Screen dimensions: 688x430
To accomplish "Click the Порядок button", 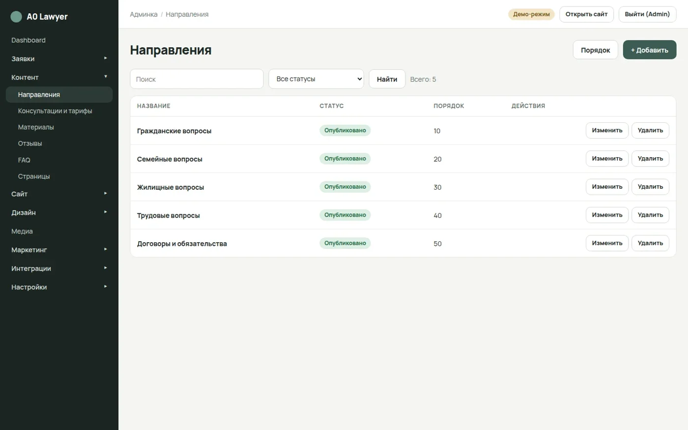I will (595, 50).
